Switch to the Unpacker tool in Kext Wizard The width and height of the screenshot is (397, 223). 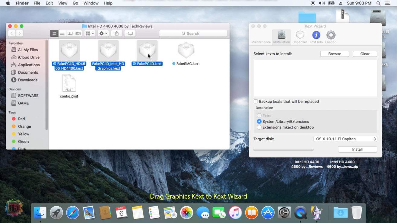(300, 37)
